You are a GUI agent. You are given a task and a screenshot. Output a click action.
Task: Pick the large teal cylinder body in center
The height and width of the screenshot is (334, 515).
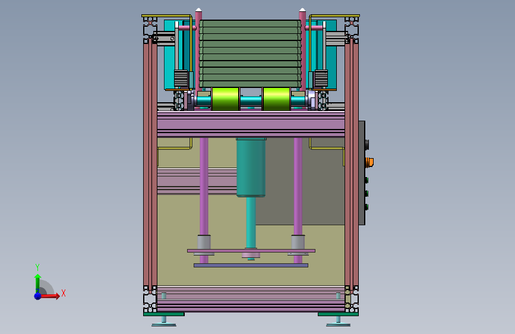[251, 167]
